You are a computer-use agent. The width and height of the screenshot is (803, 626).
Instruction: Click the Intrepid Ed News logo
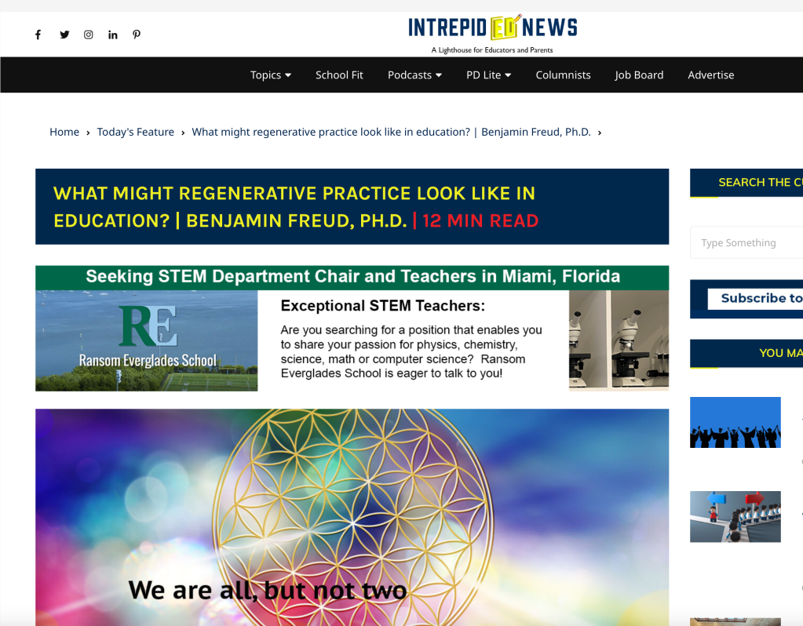coord(492,33)
